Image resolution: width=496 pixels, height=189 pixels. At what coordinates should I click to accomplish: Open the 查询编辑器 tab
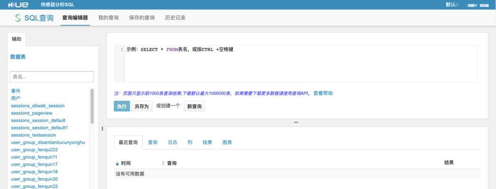75,18
